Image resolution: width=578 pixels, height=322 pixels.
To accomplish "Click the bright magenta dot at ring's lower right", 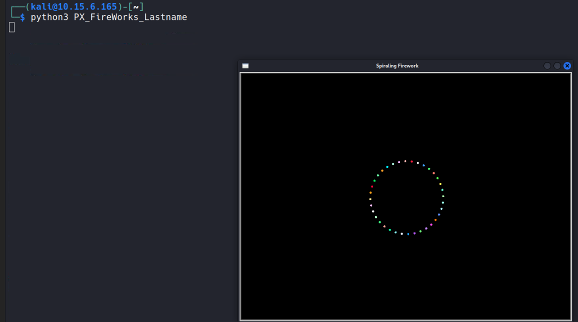I will click(x=431, y=224).
